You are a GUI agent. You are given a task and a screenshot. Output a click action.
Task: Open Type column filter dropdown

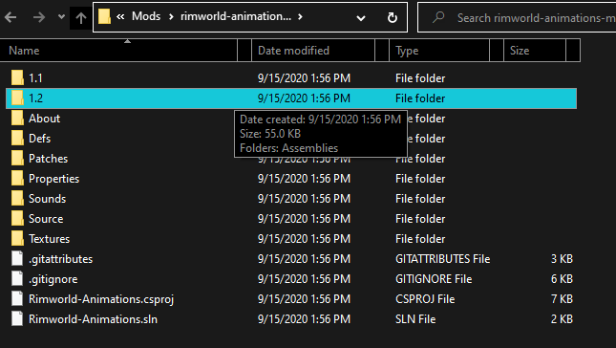coord(497,51)
